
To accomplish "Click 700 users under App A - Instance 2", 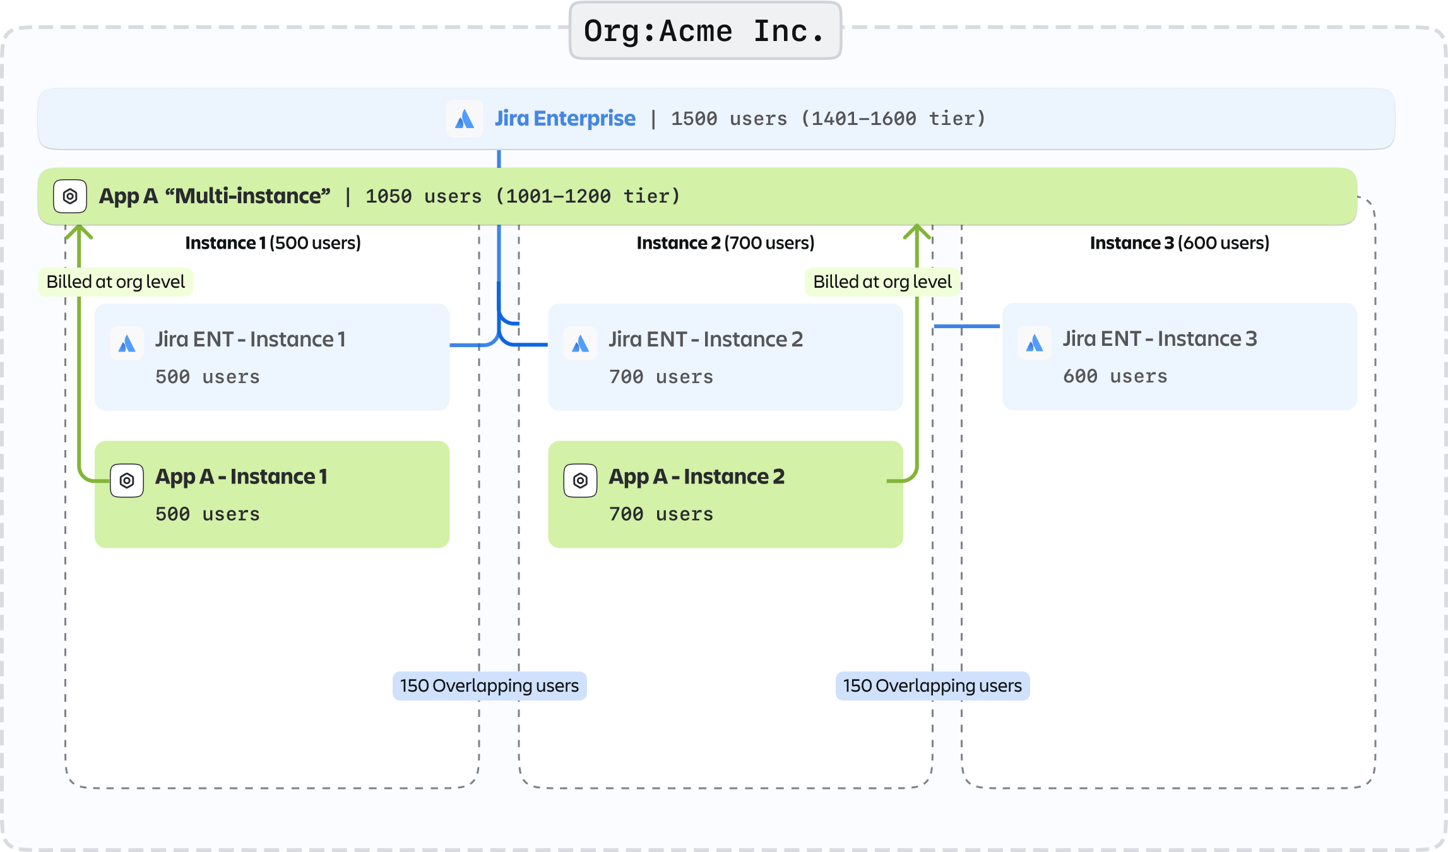I will click(x=661, y=514).
